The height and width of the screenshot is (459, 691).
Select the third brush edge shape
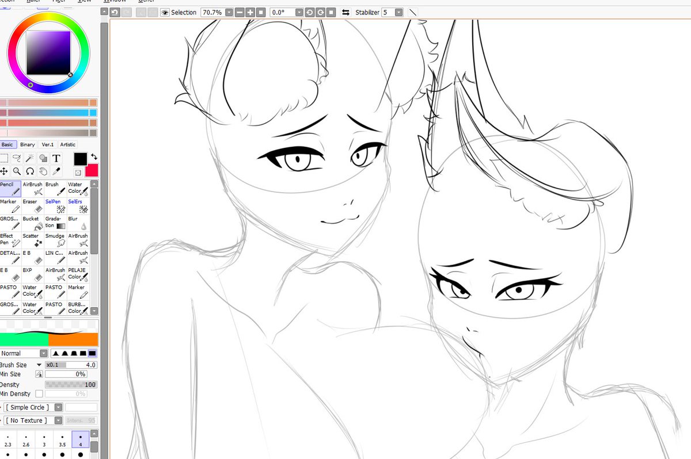(x=74, y=353)
